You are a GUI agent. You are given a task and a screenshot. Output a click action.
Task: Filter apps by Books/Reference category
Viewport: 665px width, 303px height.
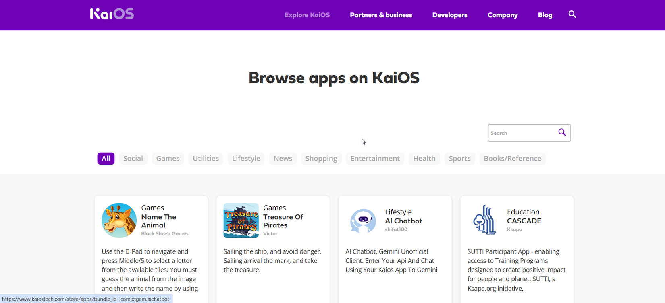point(512,158)
